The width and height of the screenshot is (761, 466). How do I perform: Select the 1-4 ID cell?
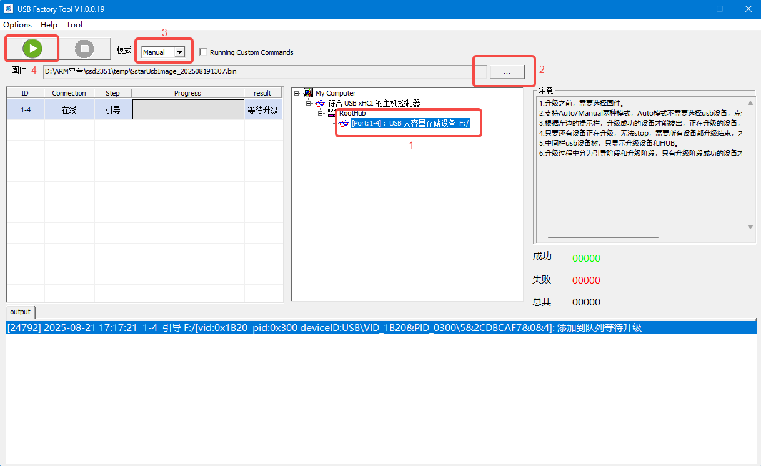25,109
